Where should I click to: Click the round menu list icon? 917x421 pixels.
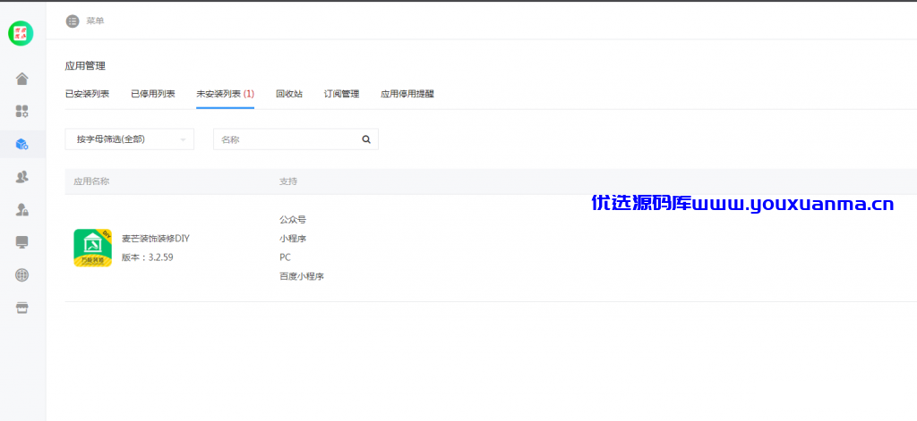pyautogui.click(x=73, y=21)
